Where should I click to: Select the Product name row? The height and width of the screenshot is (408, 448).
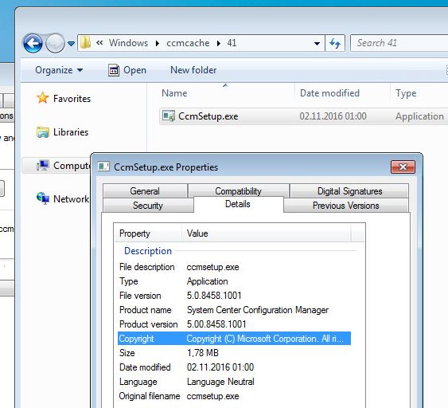[x=234, y=310]
